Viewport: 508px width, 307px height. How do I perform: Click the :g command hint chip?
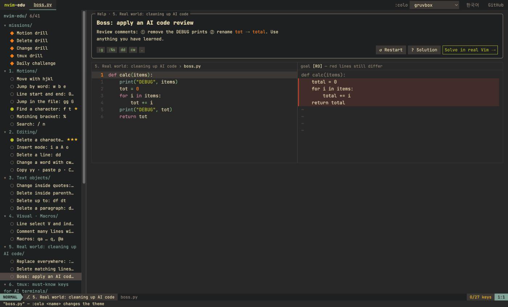coord(101,50)
